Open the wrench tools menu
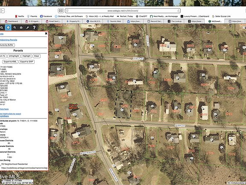Viewport: 246px width, 185px height. click(x=28, y=27)
